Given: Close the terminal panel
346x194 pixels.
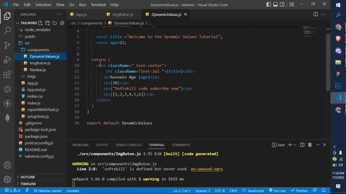Looking at the screenshot, I should [x=324, y=145].
